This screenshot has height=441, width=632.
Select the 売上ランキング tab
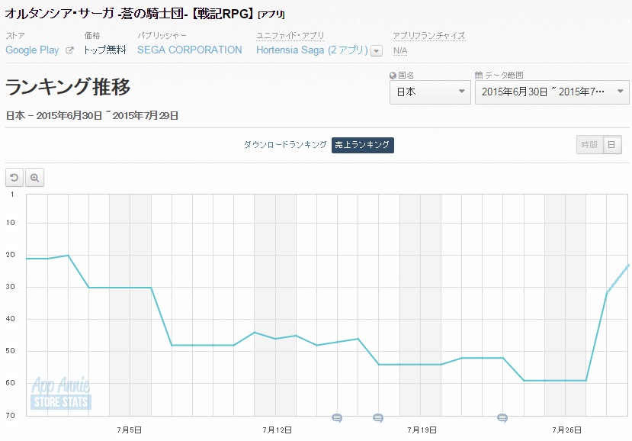coord(363,145)
